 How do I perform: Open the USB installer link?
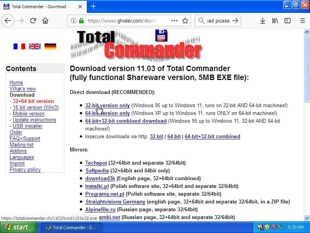(28, 126)
